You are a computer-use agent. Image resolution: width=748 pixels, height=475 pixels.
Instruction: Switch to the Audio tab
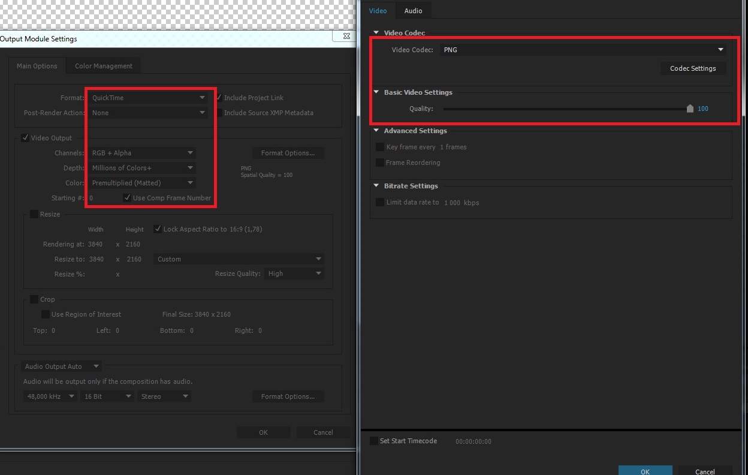pos(413,11)
